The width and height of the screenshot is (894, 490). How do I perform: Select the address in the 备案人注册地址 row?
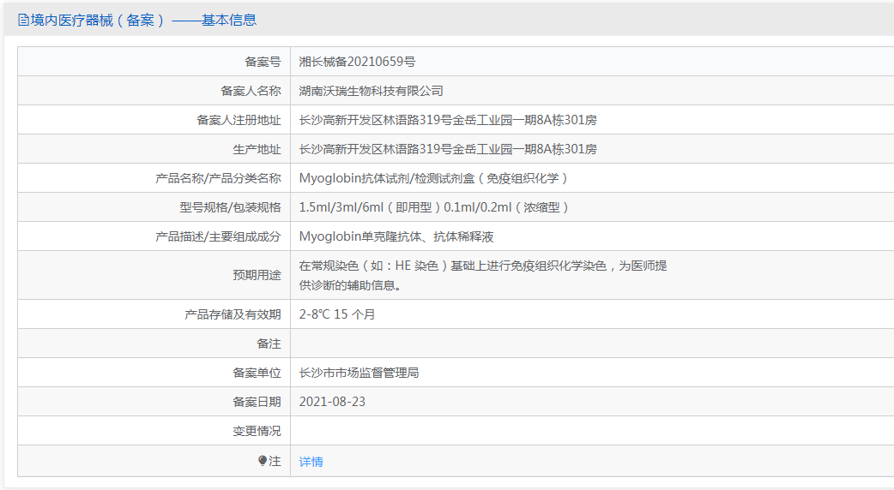[448, 120]
